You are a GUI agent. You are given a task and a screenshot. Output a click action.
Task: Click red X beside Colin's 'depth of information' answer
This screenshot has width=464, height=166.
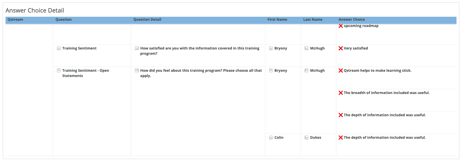340,137
